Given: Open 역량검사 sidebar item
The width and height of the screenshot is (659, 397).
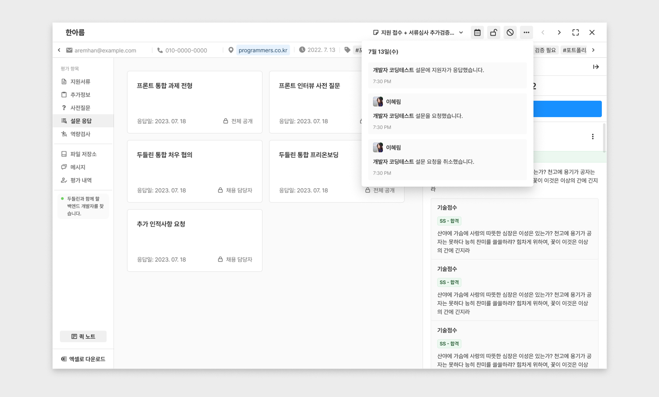Looking at the screenshot, I should pos(80,134).
